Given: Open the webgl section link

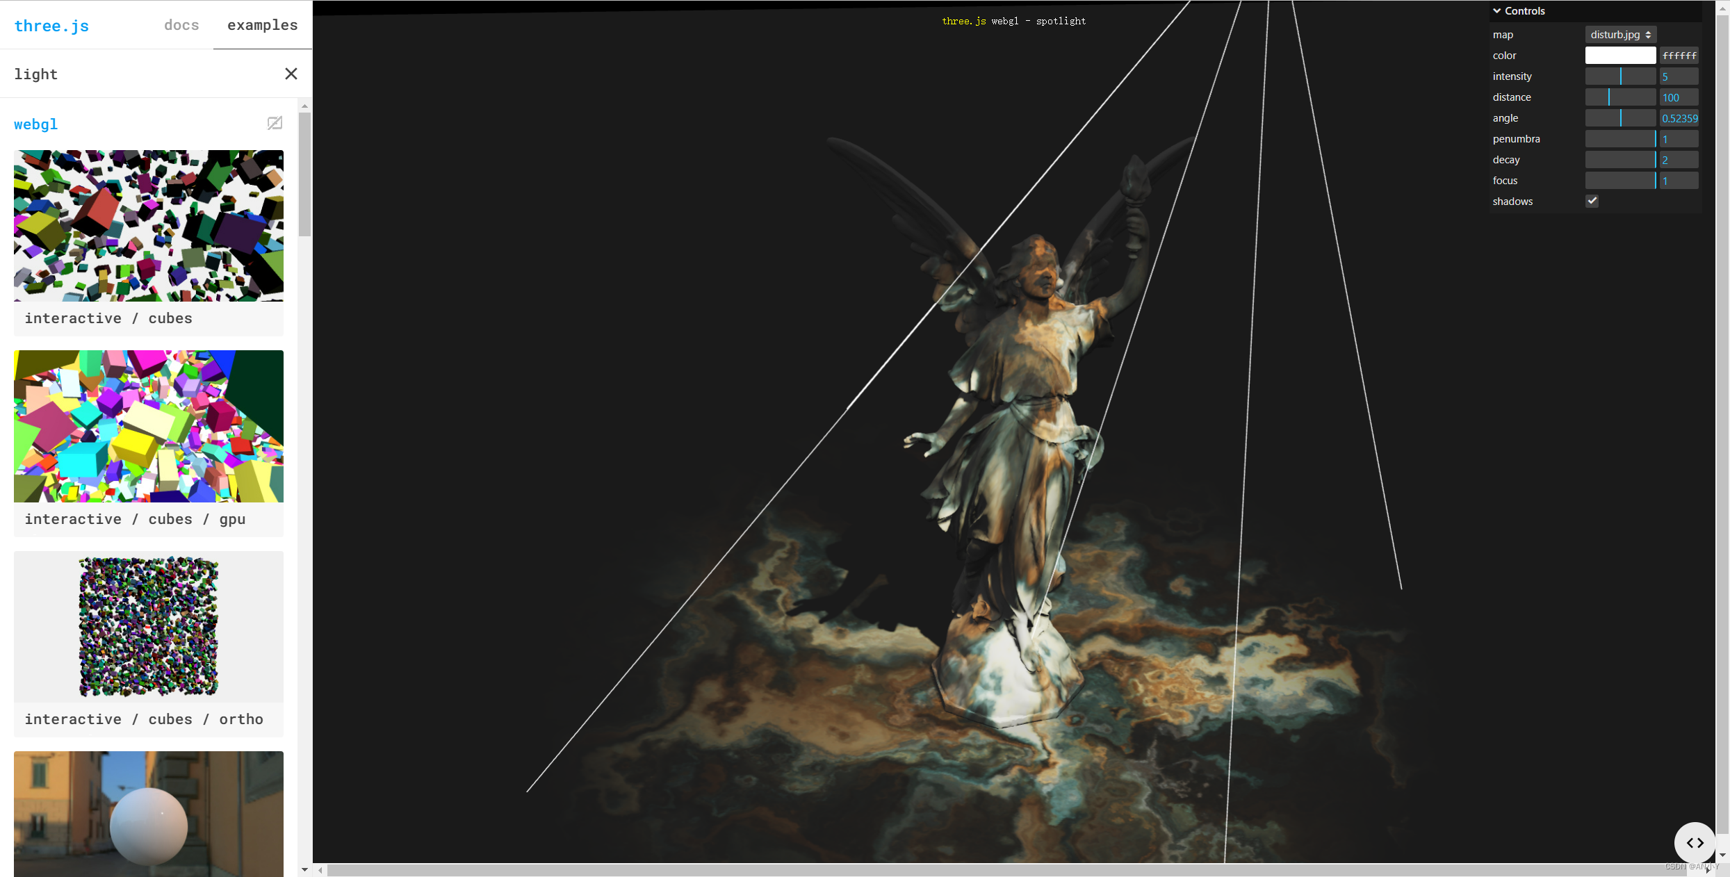Looking at the screenshot, I should [35, 124].
